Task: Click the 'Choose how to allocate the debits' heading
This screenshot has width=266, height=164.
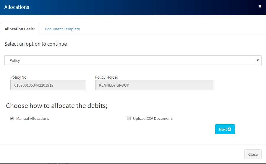Action: [x=57, y=106]
